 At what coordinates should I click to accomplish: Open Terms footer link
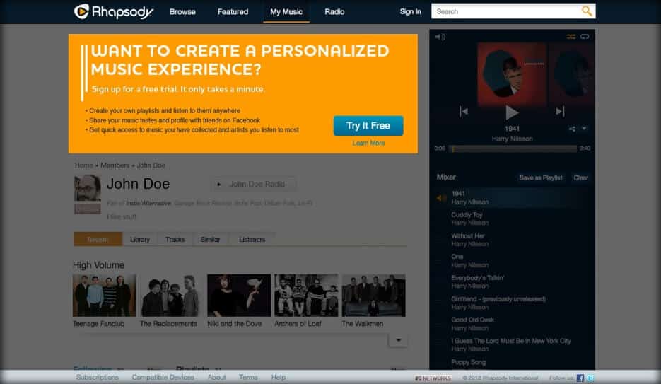click(x=248, y=377)
